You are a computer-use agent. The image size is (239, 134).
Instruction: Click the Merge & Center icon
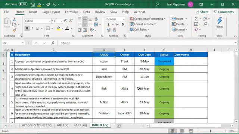tap(96, 25)
